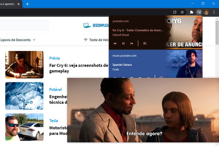Image resolution: width=219 pixels, height=146 pixels.
Task: Open the Engenheiro article headline
Action: click(58, 100)
